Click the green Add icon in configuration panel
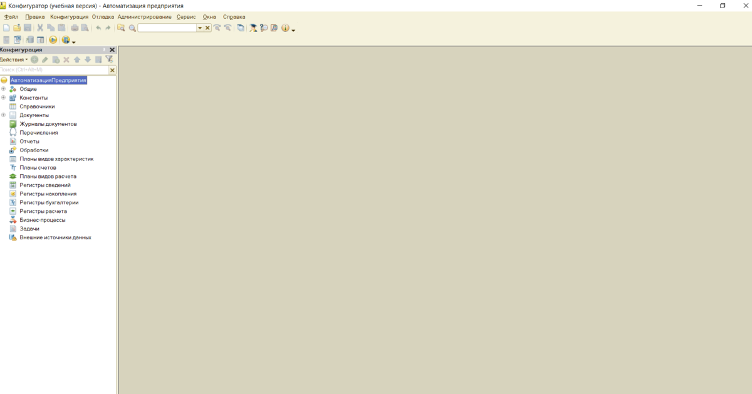This screenshot has height=394, width=752. point(34,60)
